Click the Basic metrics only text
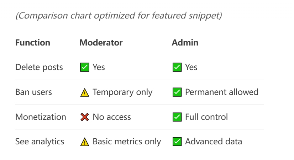This screenshot has width=294, height=160. tap(127, 142)
